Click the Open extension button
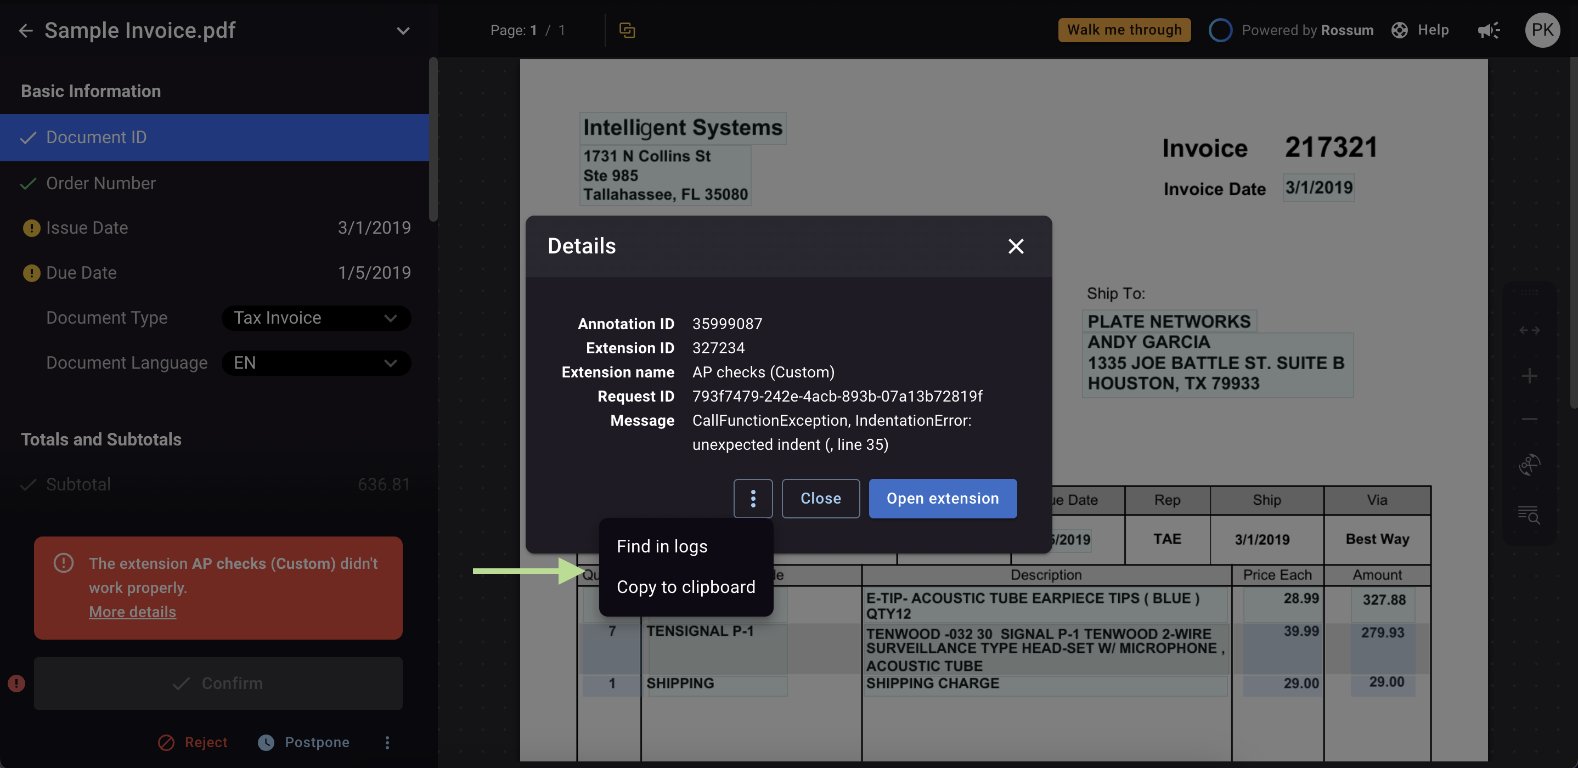Screen dimensions: 1578x768 coord(942,498)
